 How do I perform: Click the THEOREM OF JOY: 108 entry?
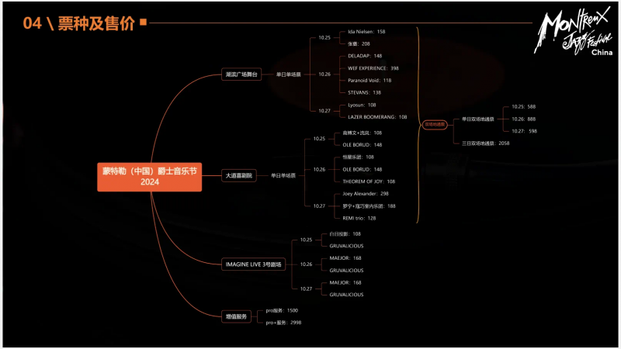369,181
